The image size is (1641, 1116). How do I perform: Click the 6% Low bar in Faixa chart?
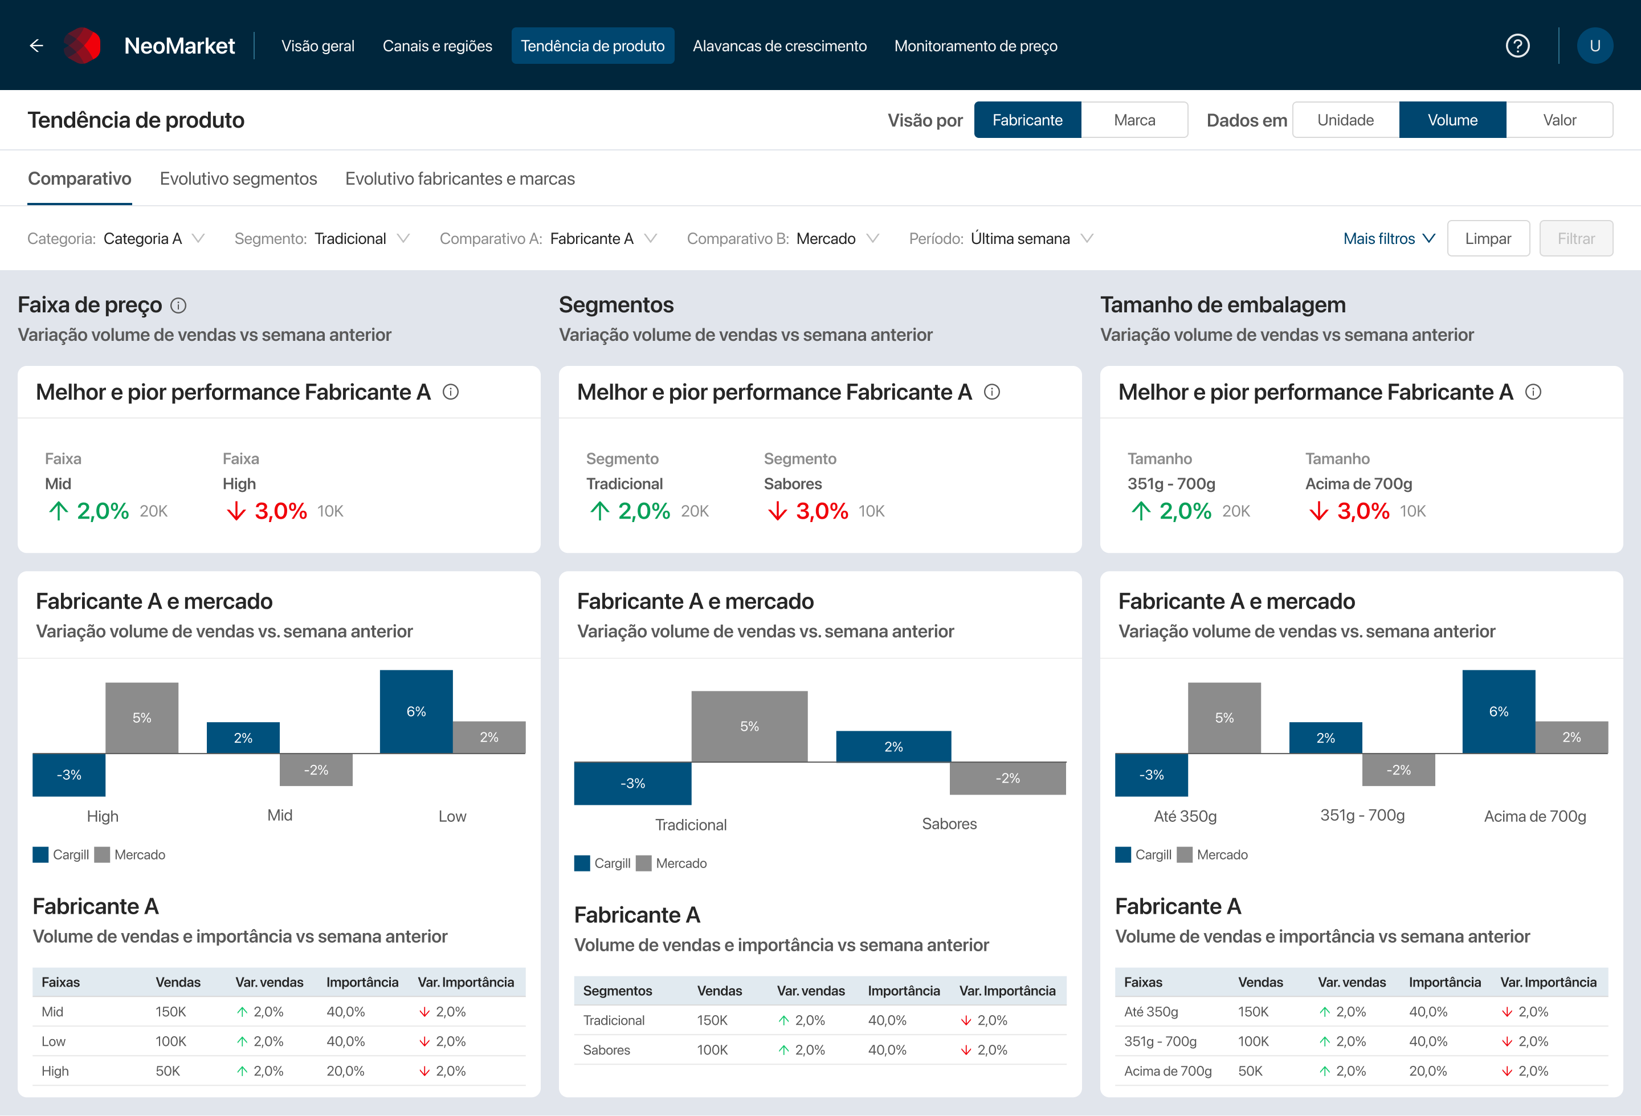tap(416, 711)
